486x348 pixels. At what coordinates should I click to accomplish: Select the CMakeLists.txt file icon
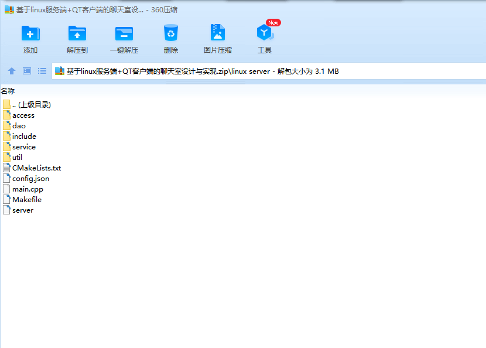click(x=7, y=168)
